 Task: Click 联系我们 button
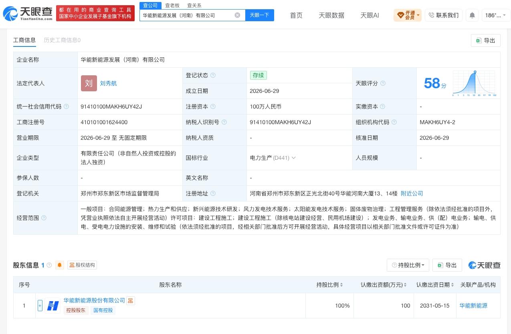click(x=444, y=15)
